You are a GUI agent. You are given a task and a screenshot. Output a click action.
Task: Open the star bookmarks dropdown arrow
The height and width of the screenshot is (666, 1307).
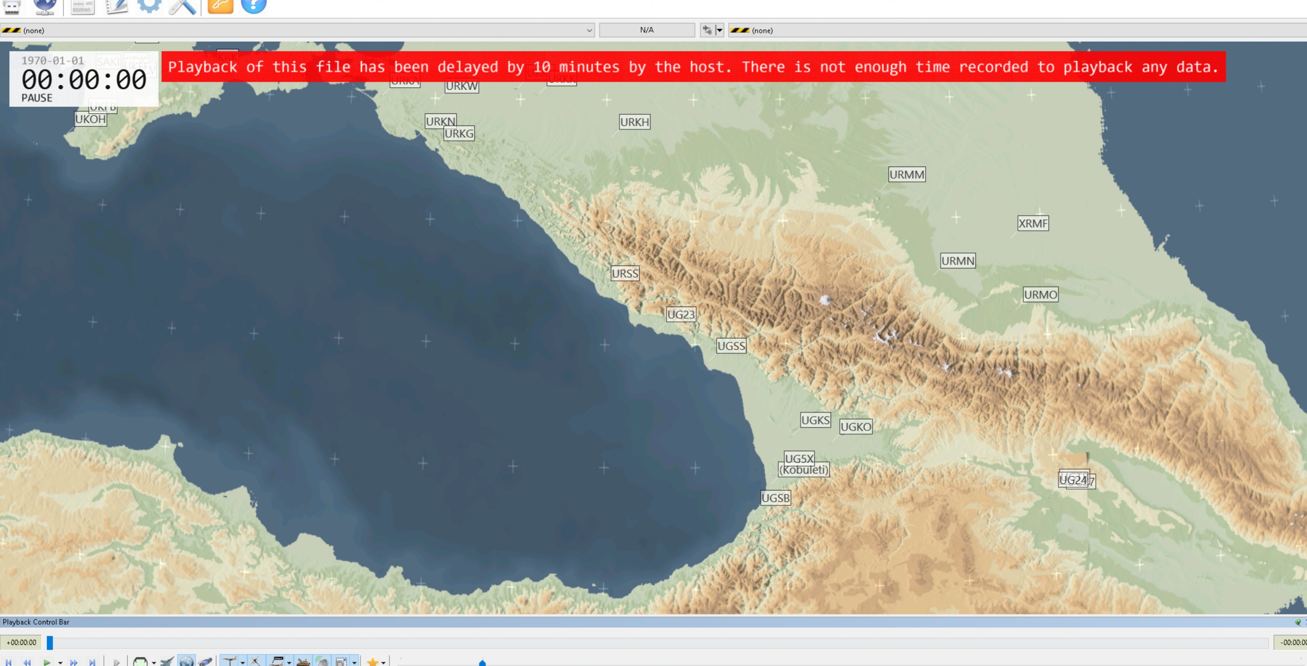point(384,663)
